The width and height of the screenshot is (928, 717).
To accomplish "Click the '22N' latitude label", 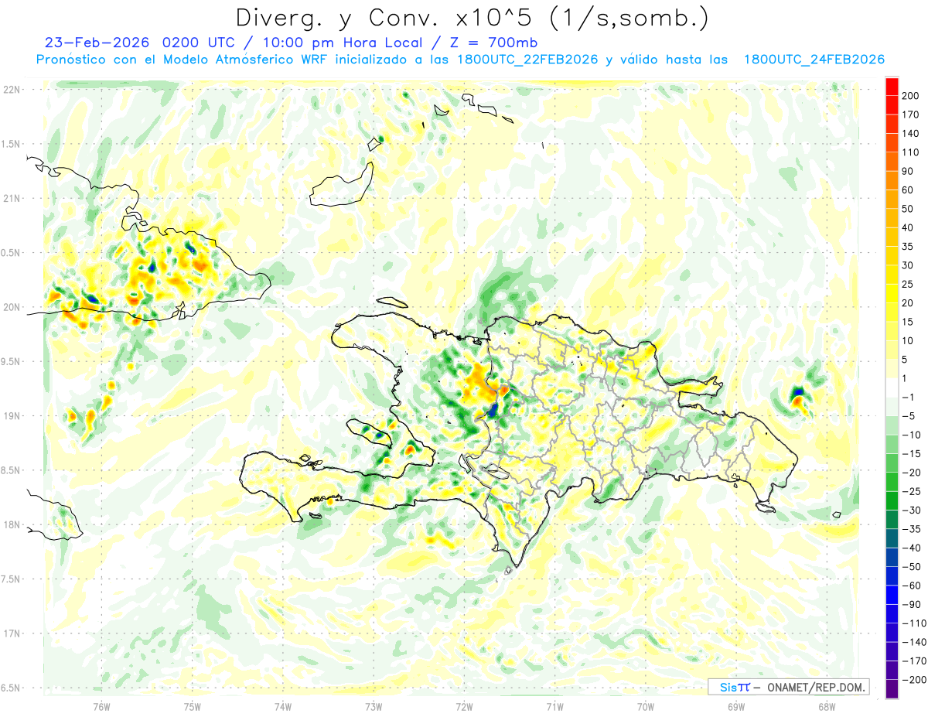I will 11,90.
